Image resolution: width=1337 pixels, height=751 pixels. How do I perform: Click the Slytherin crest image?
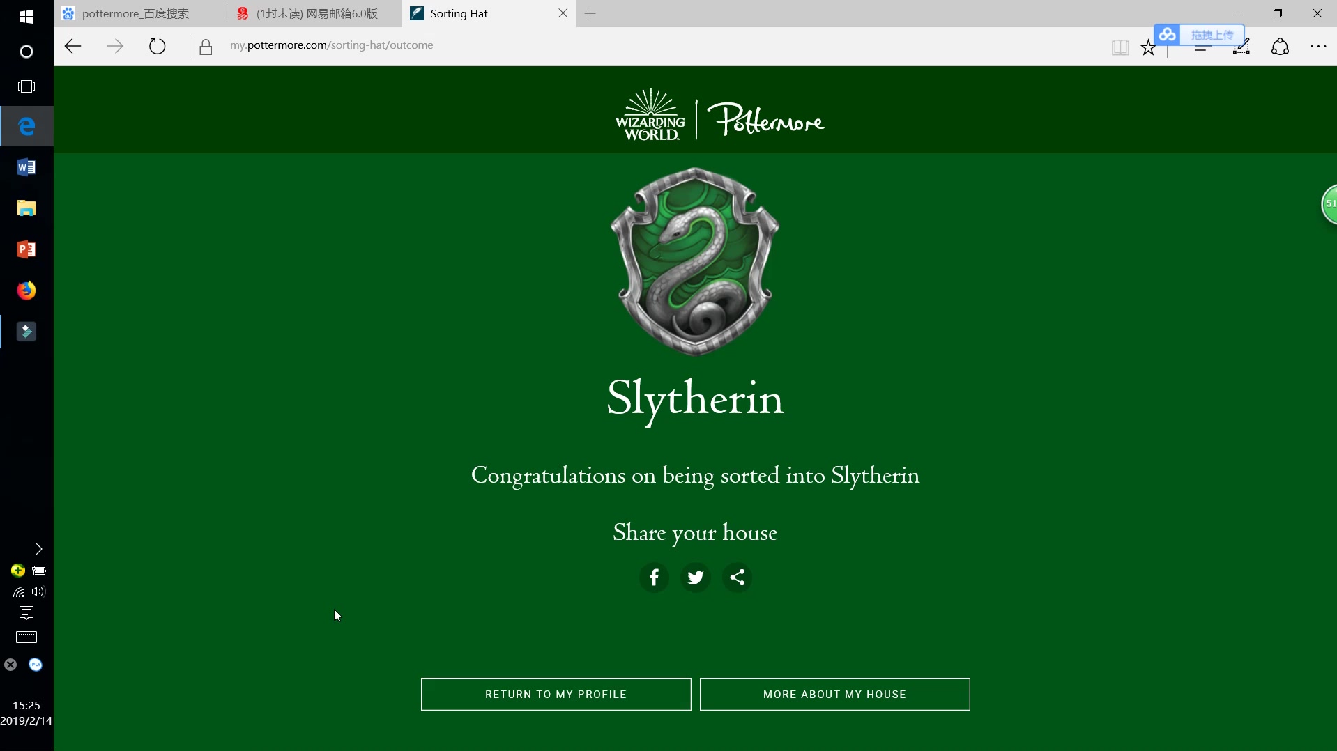pyautogui.click(x=695, y=262)
